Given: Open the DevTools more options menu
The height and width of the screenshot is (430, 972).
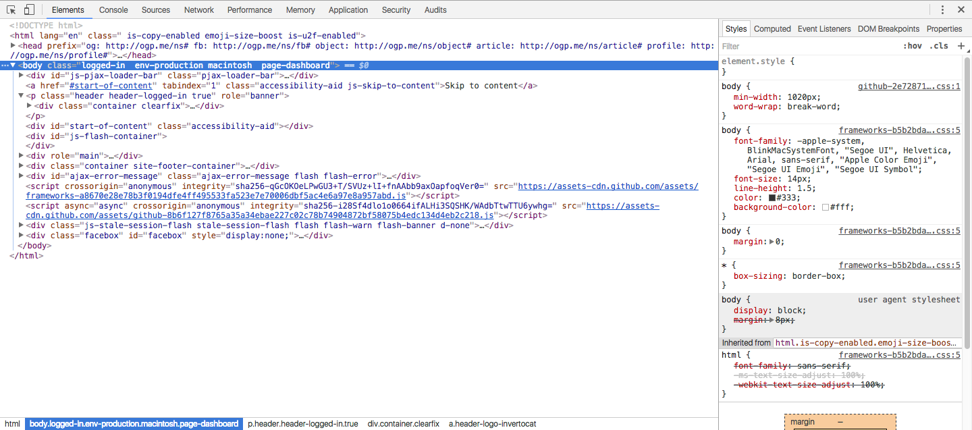Looking at the screenshot, I should (943, 9).
